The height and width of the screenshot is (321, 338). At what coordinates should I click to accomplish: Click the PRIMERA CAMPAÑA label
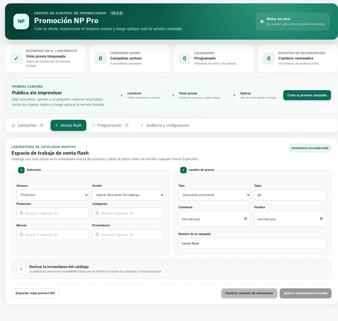[x=27, y=87]
